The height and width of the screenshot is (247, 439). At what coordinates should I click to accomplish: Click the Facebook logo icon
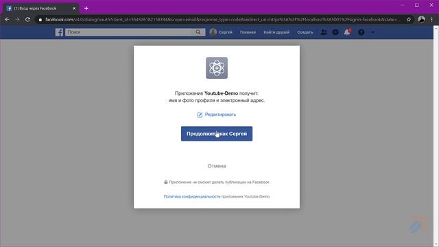pos(59,32)
